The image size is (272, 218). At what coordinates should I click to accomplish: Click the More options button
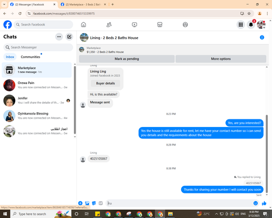click(221, 59)
